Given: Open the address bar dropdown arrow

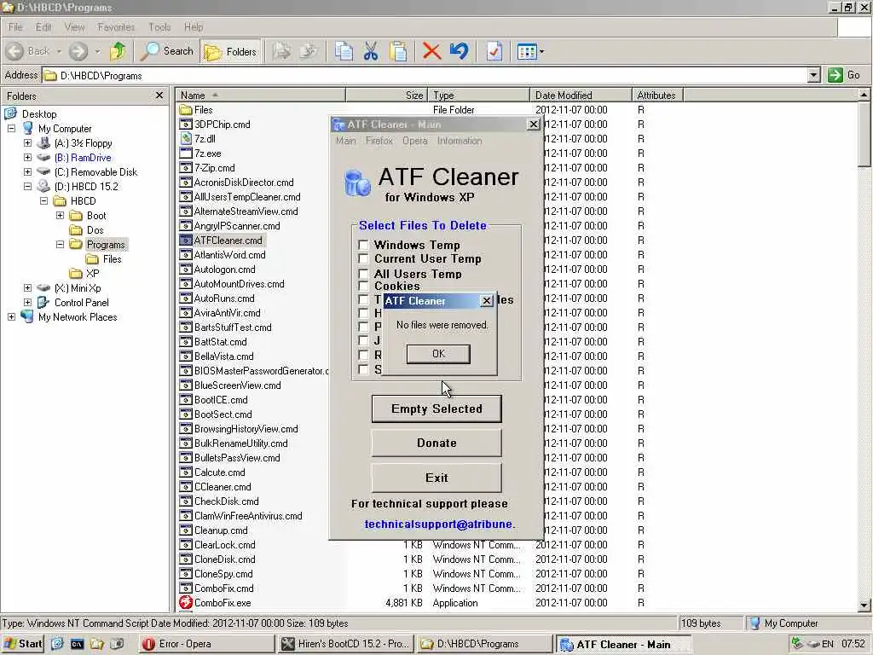Looking at the screenshot, I should click(814, 75).
